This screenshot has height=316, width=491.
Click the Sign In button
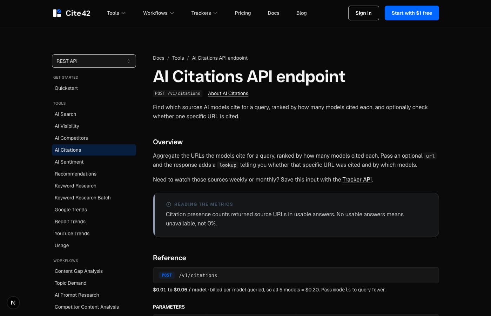click(363, 13)
